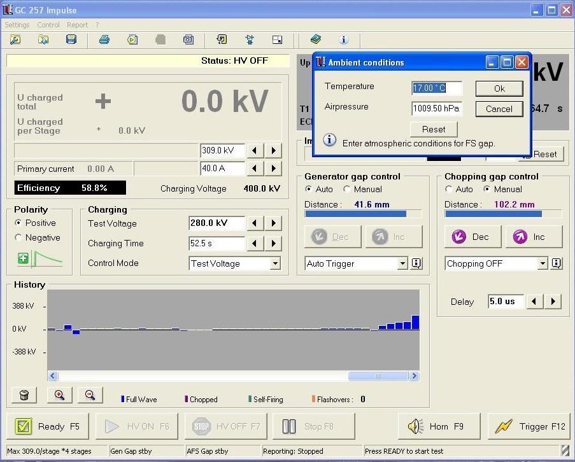Open the Auto Trigger dropdown
This screenshot has height=462, width=575.
402,263
